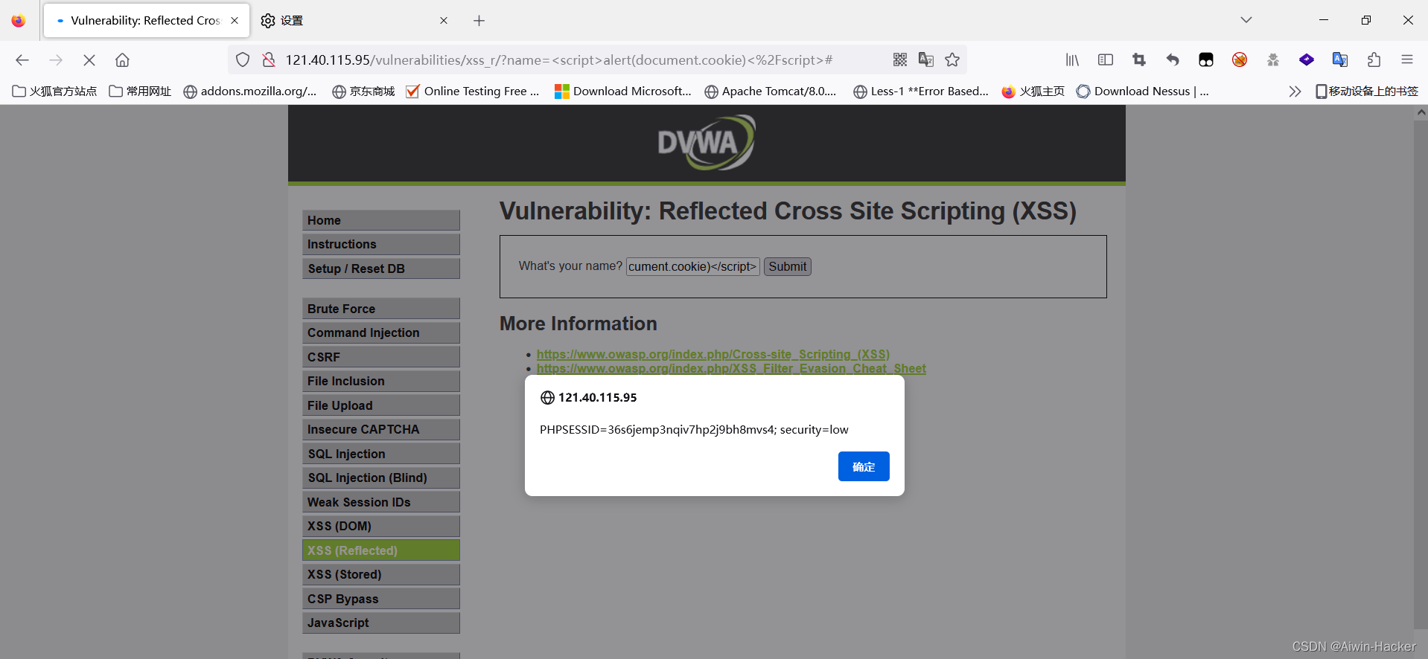Open Apache Tomcat bookmark
Viewport: 1428px width, 659px height.
[771, 91]
